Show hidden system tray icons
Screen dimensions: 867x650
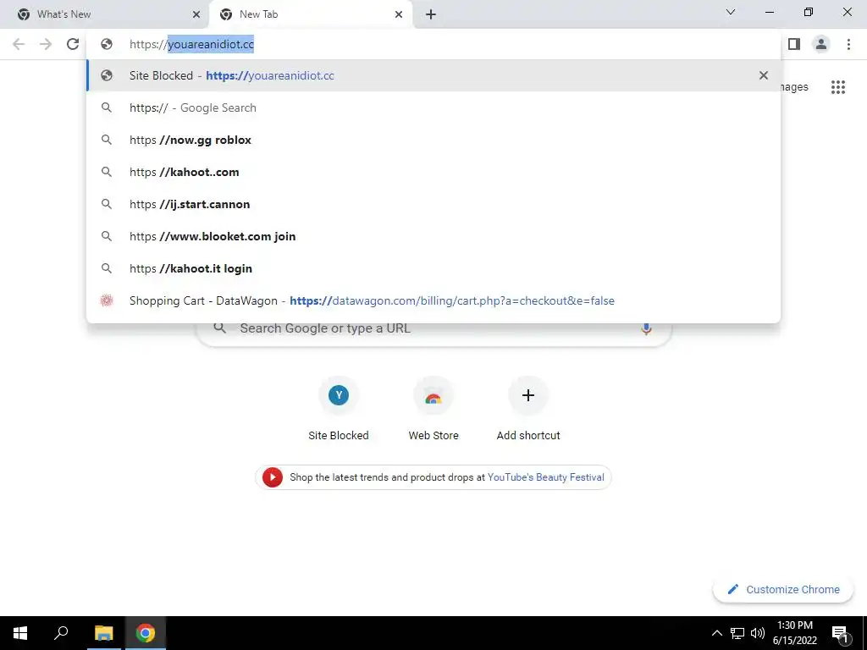point(716,633)
